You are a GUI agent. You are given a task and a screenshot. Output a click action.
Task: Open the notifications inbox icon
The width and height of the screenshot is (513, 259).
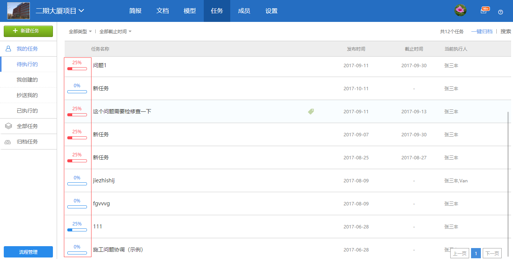(x=484, y=11)
